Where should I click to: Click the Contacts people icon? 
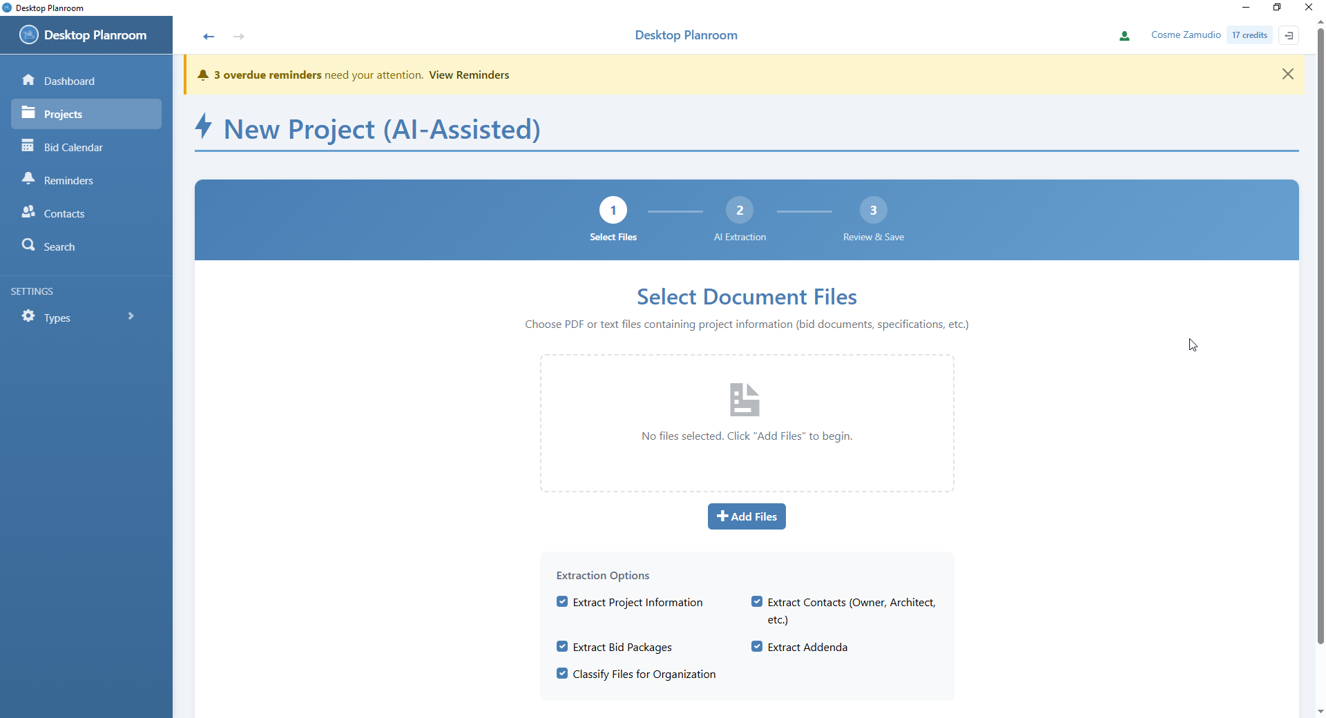tap(28, 212)
